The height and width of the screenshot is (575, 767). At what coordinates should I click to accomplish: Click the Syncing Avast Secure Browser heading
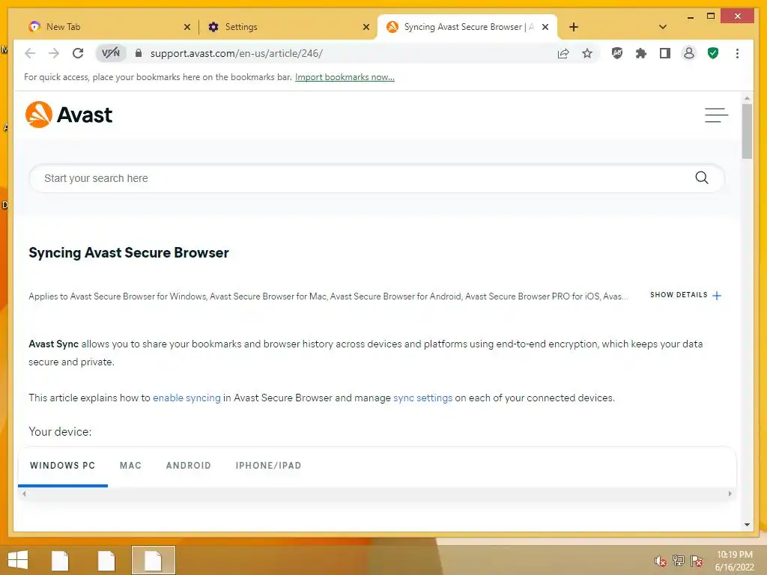[x=129, y=253]
